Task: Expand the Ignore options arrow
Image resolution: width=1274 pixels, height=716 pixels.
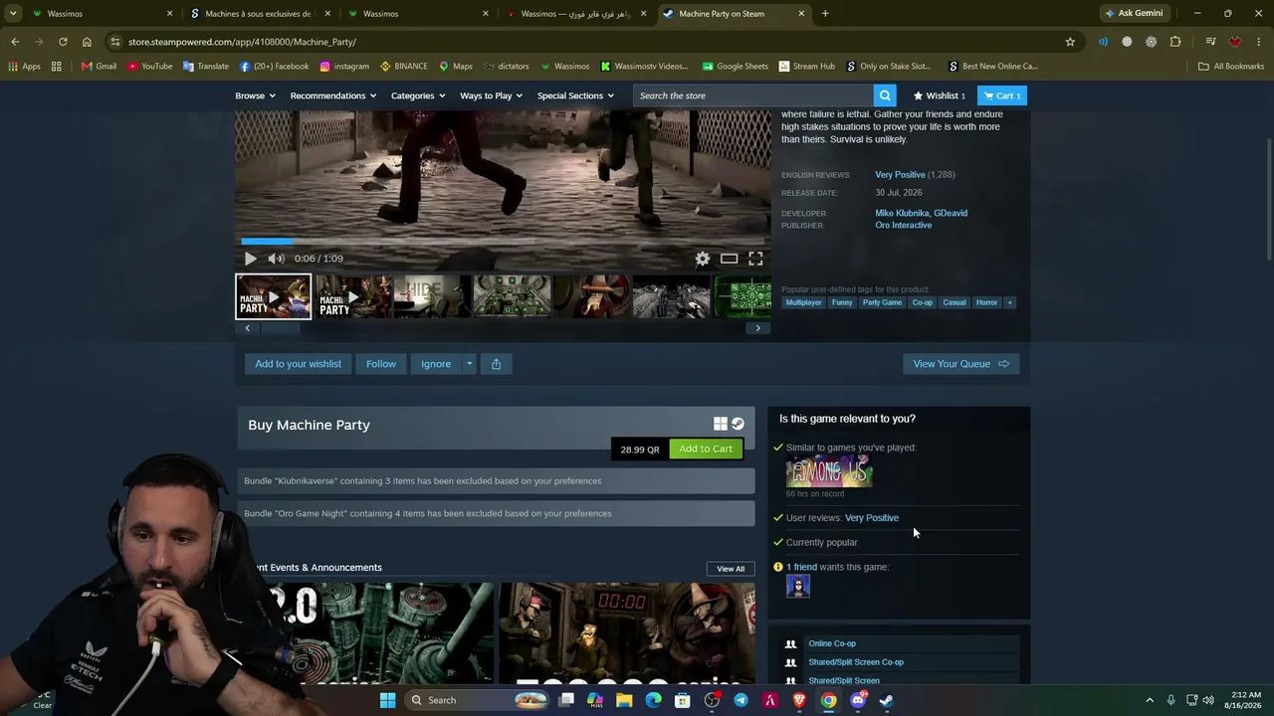Action: tap(470, 364)
